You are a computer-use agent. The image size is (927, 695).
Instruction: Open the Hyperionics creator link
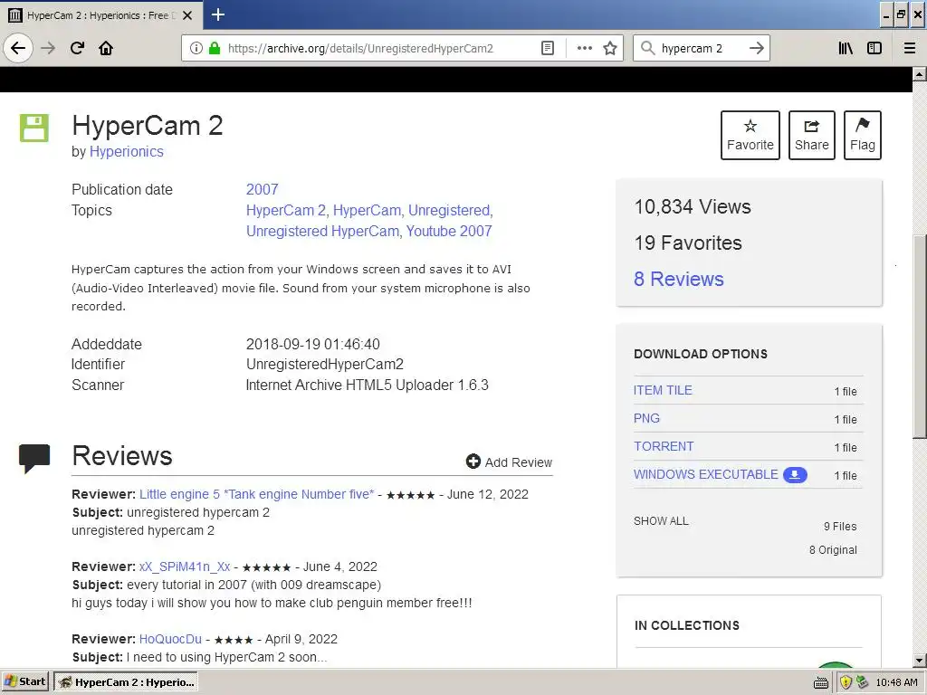[x=127, y=152]
